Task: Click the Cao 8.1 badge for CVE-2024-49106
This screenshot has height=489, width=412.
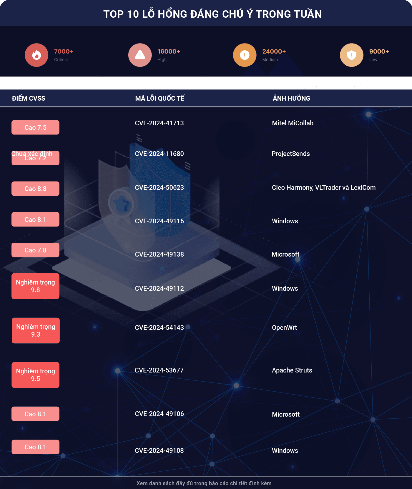Action: 35,414
